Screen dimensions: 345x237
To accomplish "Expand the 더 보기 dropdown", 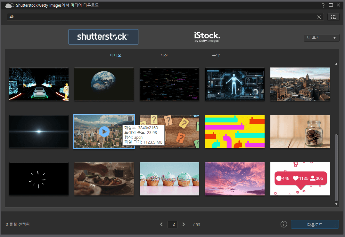I will [x=322, y=37].
